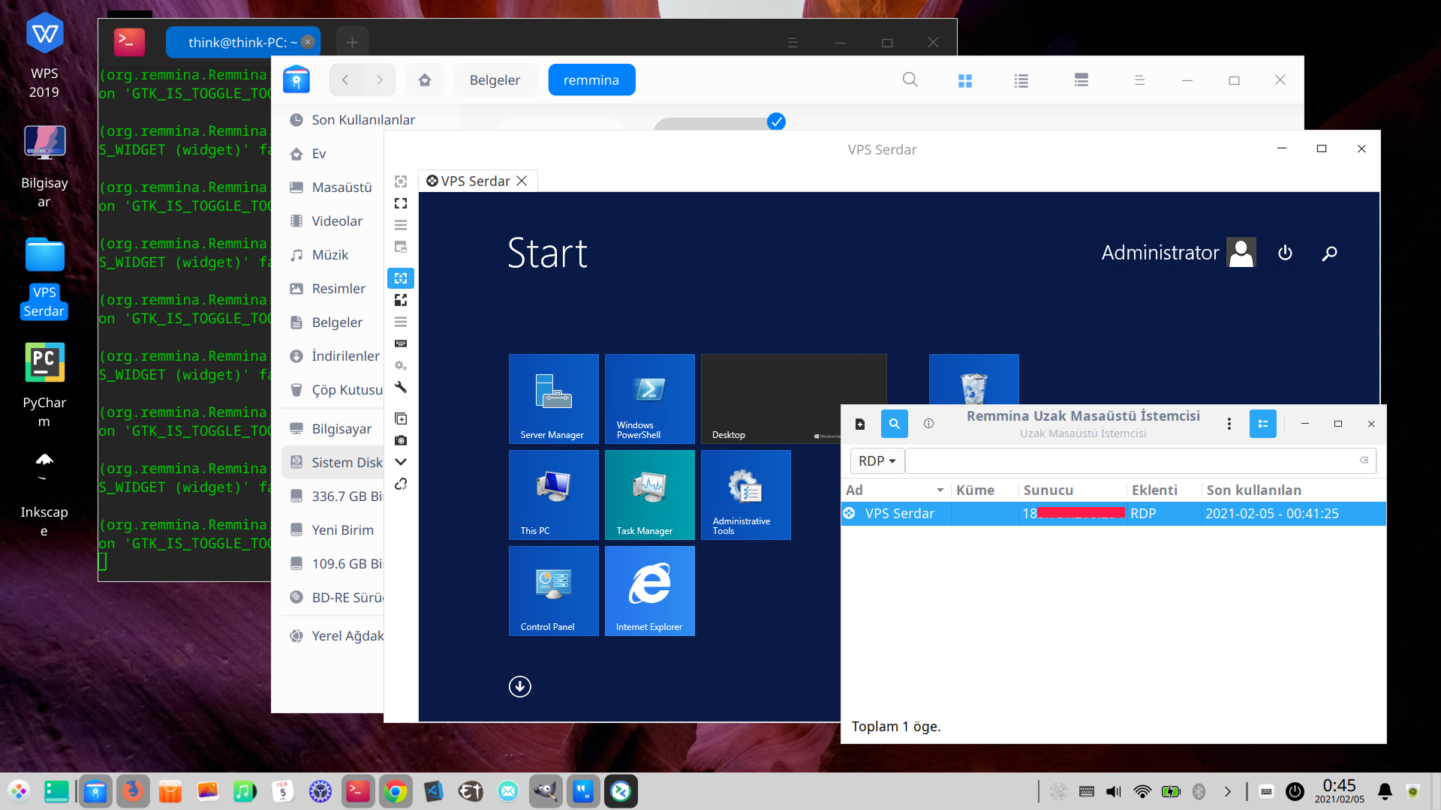Open the RDP protocol dropdown

tap(877, 460)
